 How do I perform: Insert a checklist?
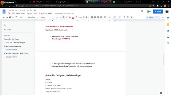[110, 17]
